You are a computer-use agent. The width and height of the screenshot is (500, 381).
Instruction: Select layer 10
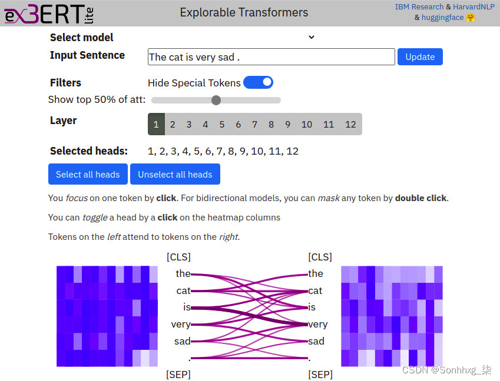pos(307,124)
